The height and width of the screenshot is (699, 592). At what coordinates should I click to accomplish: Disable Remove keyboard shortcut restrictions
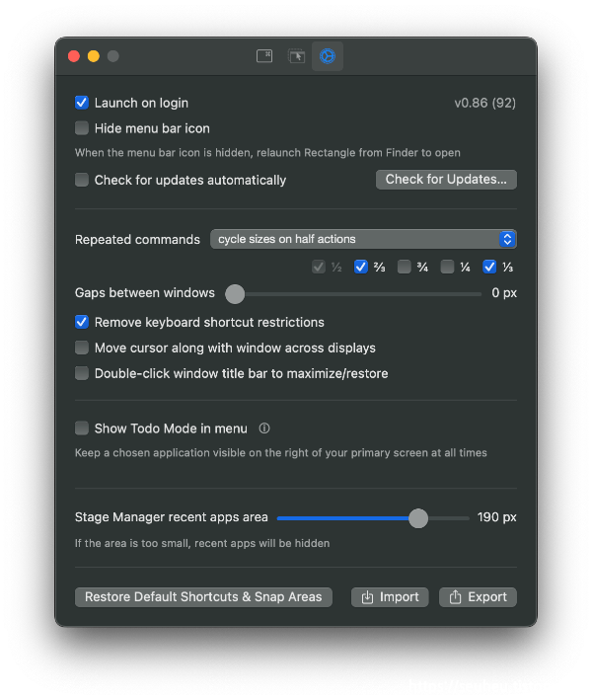coord(82,322)
